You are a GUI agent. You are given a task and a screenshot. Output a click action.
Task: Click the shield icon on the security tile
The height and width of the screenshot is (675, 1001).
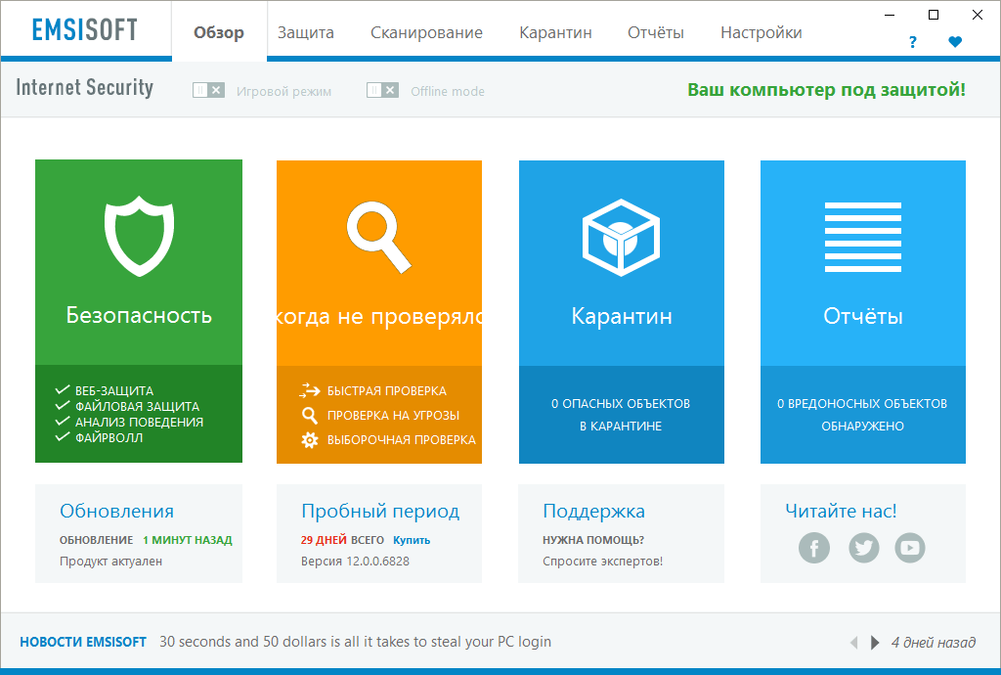tap(139, 237)
